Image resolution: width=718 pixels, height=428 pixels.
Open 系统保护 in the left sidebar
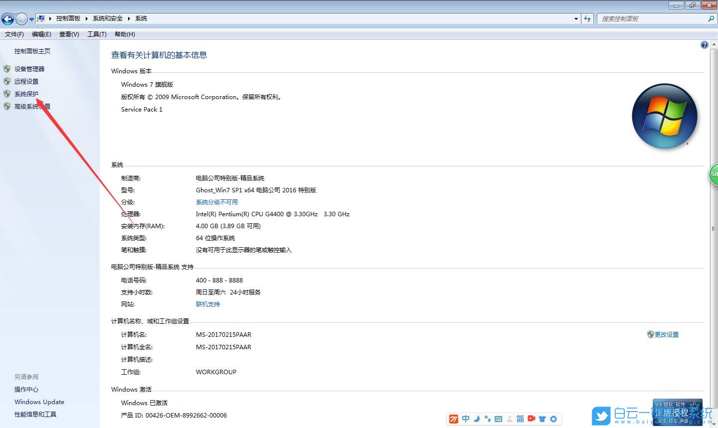[26, 94]
